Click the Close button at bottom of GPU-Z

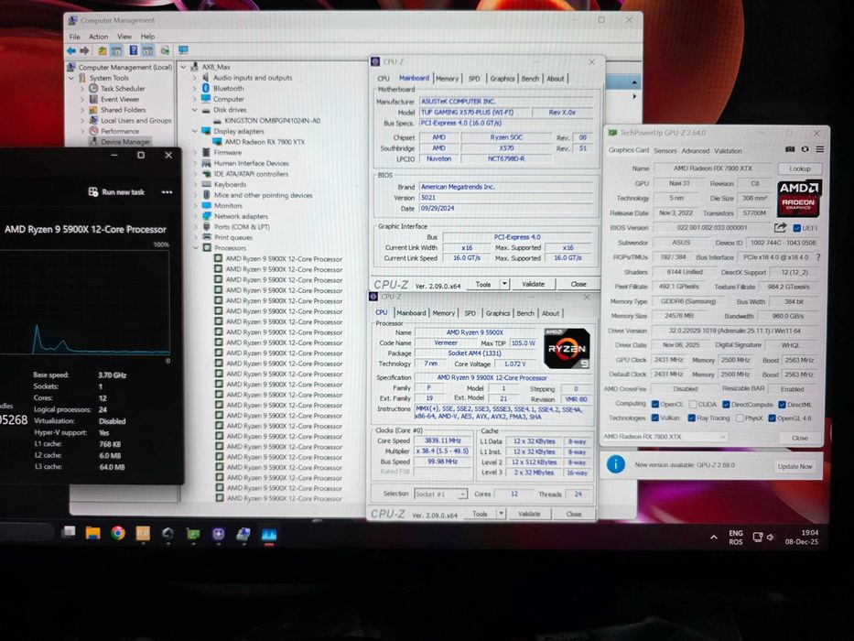click(x=799, y=438)
